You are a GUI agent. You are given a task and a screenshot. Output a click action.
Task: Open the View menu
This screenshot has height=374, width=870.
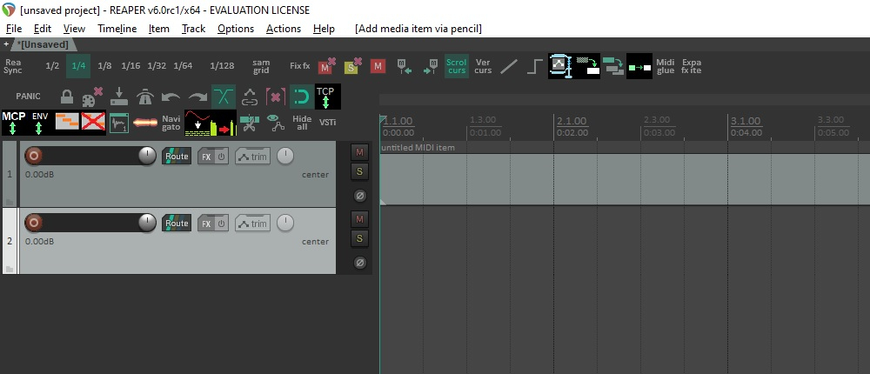[74, 29]
